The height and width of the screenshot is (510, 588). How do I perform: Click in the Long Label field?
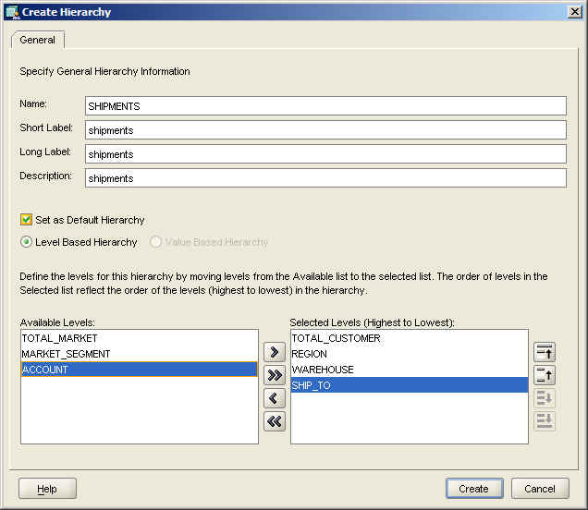(x=325, y=154)
